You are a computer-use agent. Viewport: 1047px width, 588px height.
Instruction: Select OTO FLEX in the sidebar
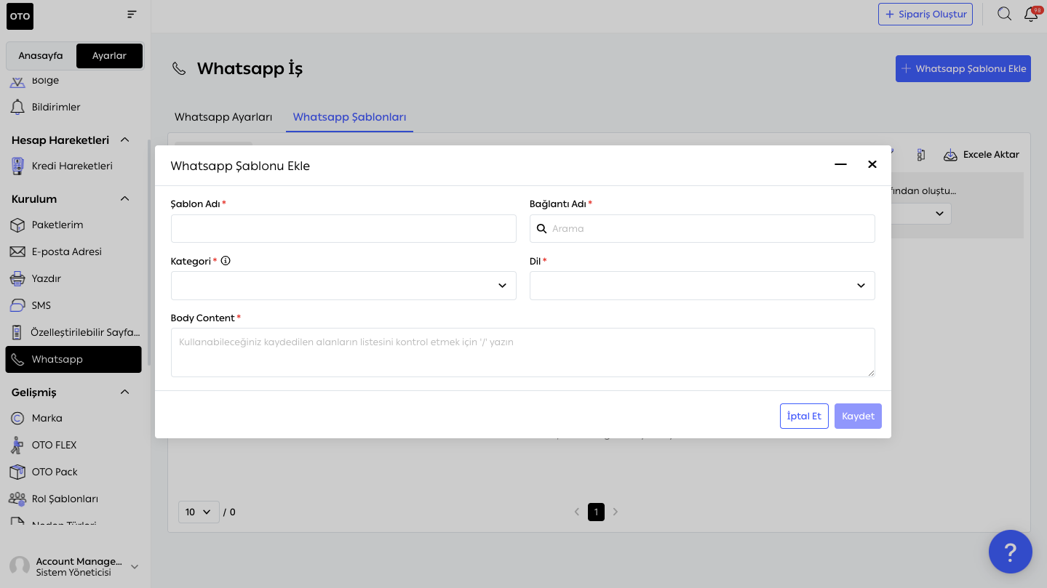[x=73, y=445]
